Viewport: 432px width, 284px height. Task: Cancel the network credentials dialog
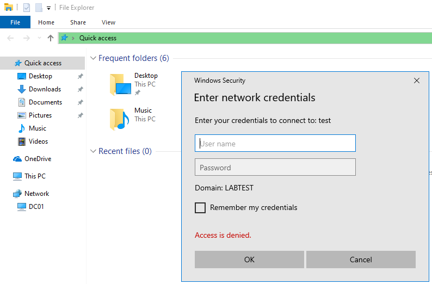point(361,260)
